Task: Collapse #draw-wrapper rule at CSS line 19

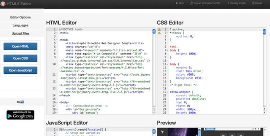Action: (168, 92)
